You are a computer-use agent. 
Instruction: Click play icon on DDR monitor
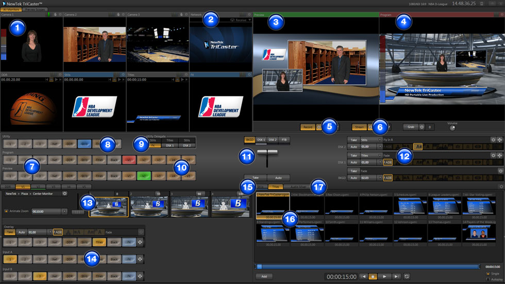[x=56, y=79]
